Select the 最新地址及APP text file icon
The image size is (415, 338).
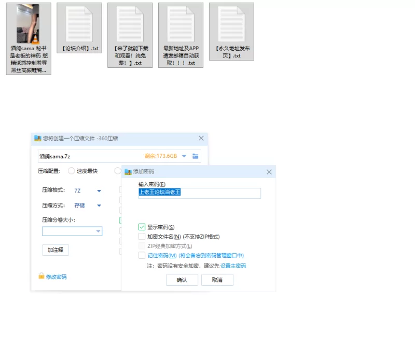(x=181, y=24)
